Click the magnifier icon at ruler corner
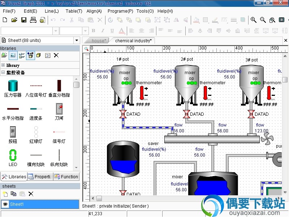The height and width of the screenshot is (217, 289). click(86, 49)
